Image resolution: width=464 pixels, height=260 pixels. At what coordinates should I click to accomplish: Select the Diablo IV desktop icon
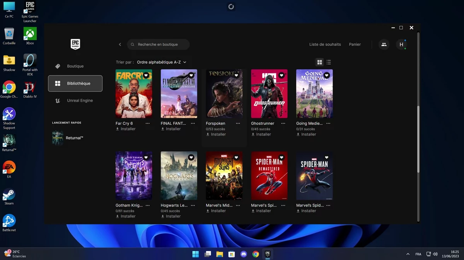(x=30, y=90)
